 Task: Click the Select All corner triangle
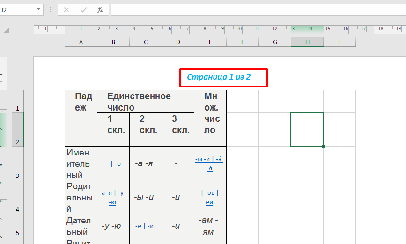pyautogui.click(x=6, y=30)
